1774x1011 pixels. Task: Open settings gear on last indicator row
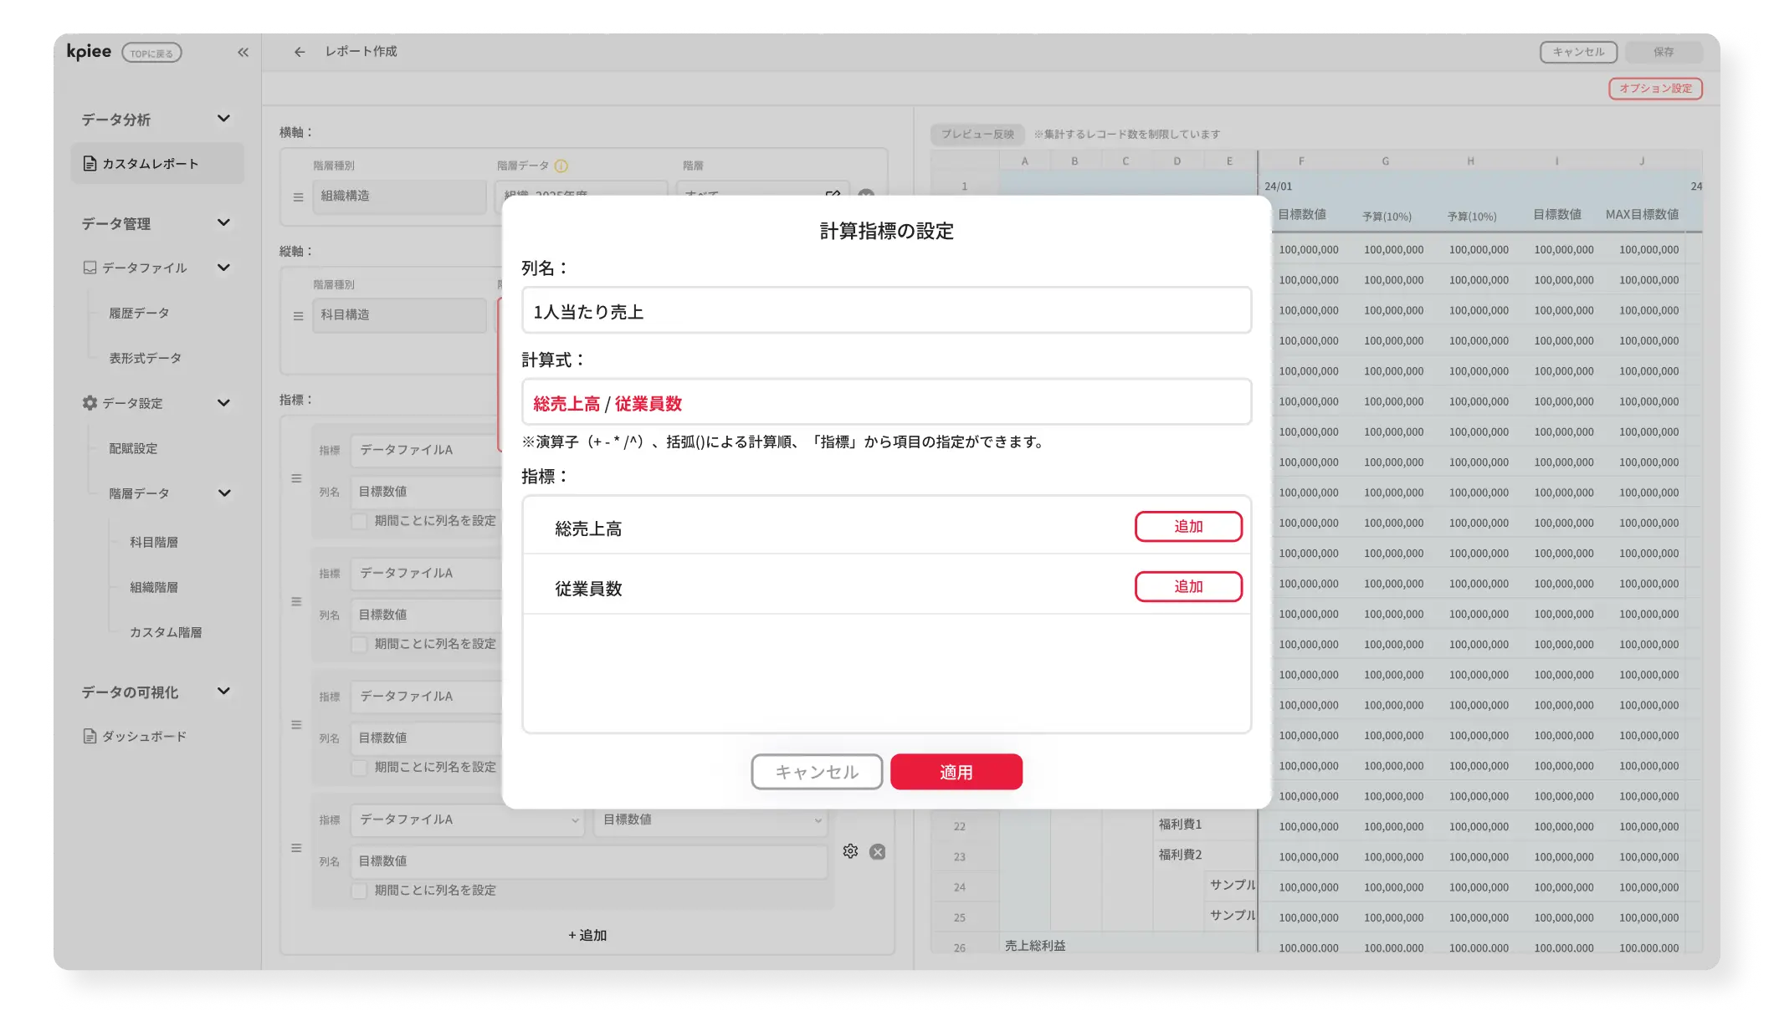[850, 851]
